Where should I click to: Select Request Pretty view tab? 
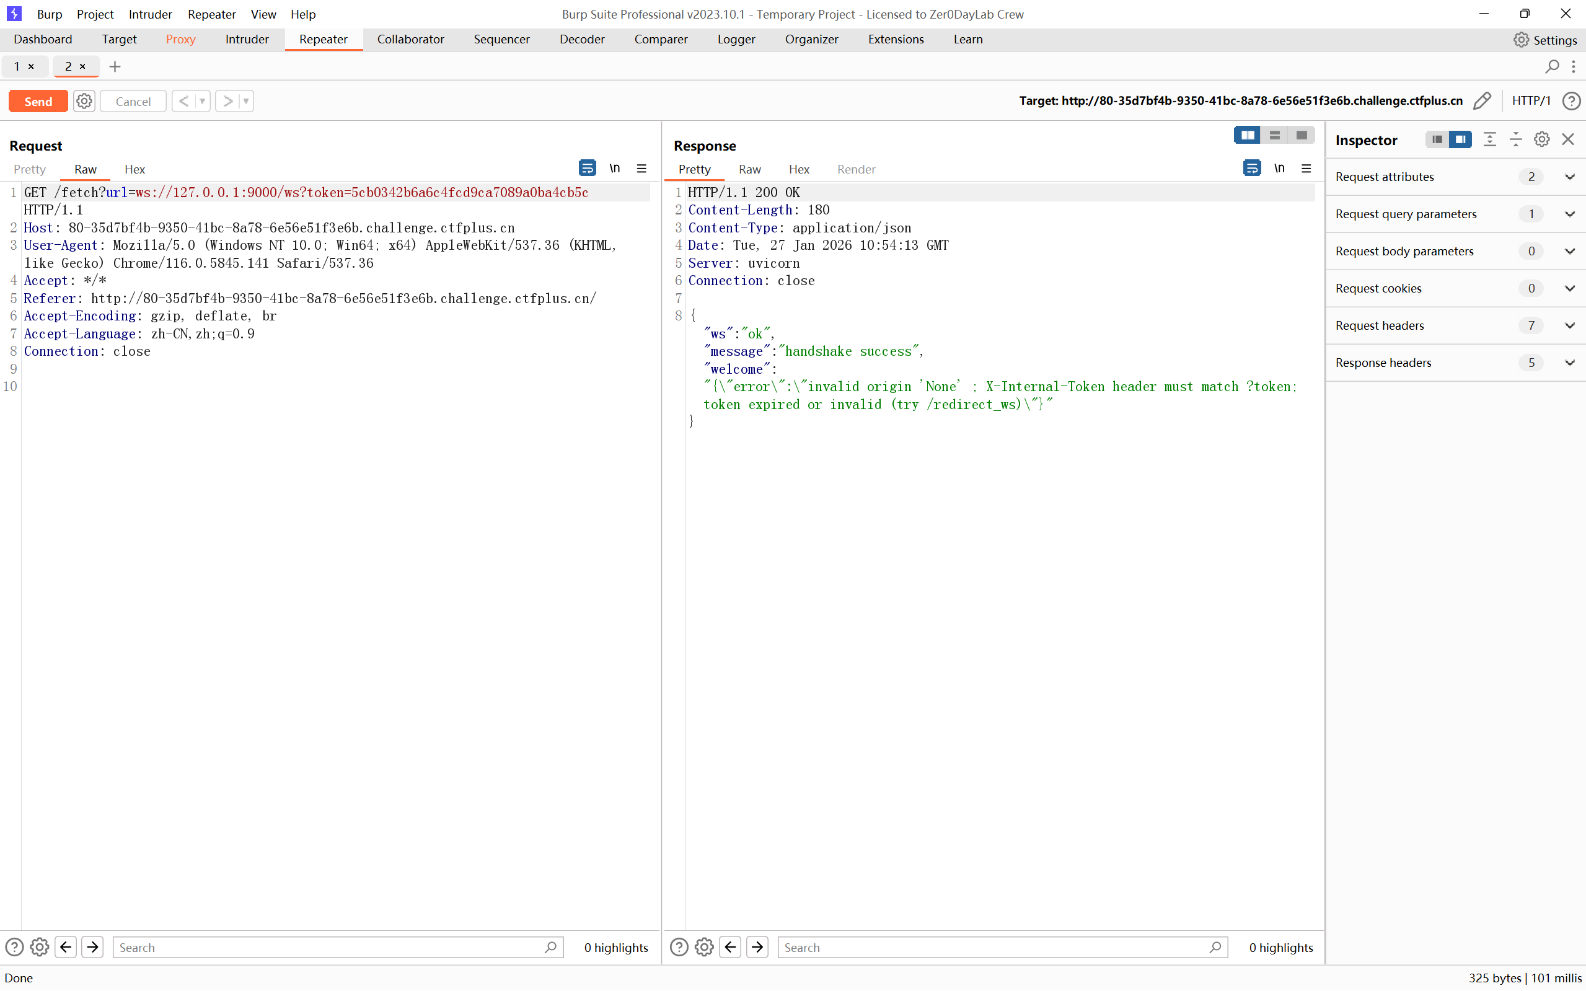click(x=30, y=169)
